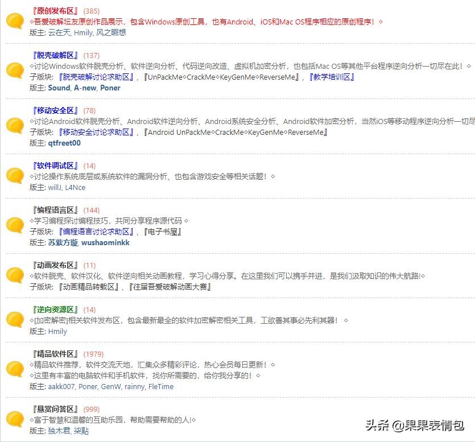This screenshot has width=475, height=442.
Task: View moderator qtfreet00's profile
Action: 64,143
